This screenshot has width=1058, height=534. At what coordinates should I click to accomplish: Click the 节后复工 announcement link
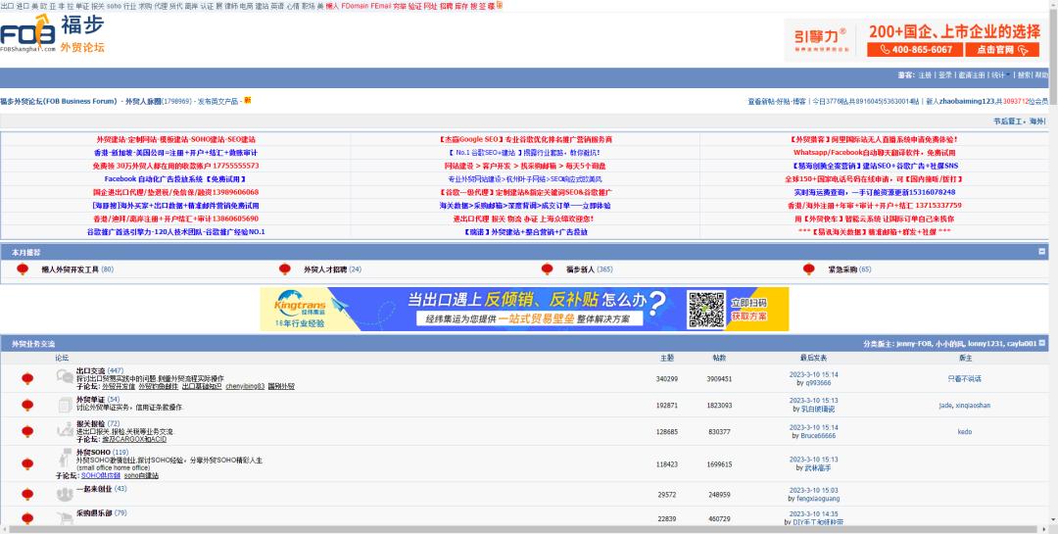click(x=1019, y=121)
